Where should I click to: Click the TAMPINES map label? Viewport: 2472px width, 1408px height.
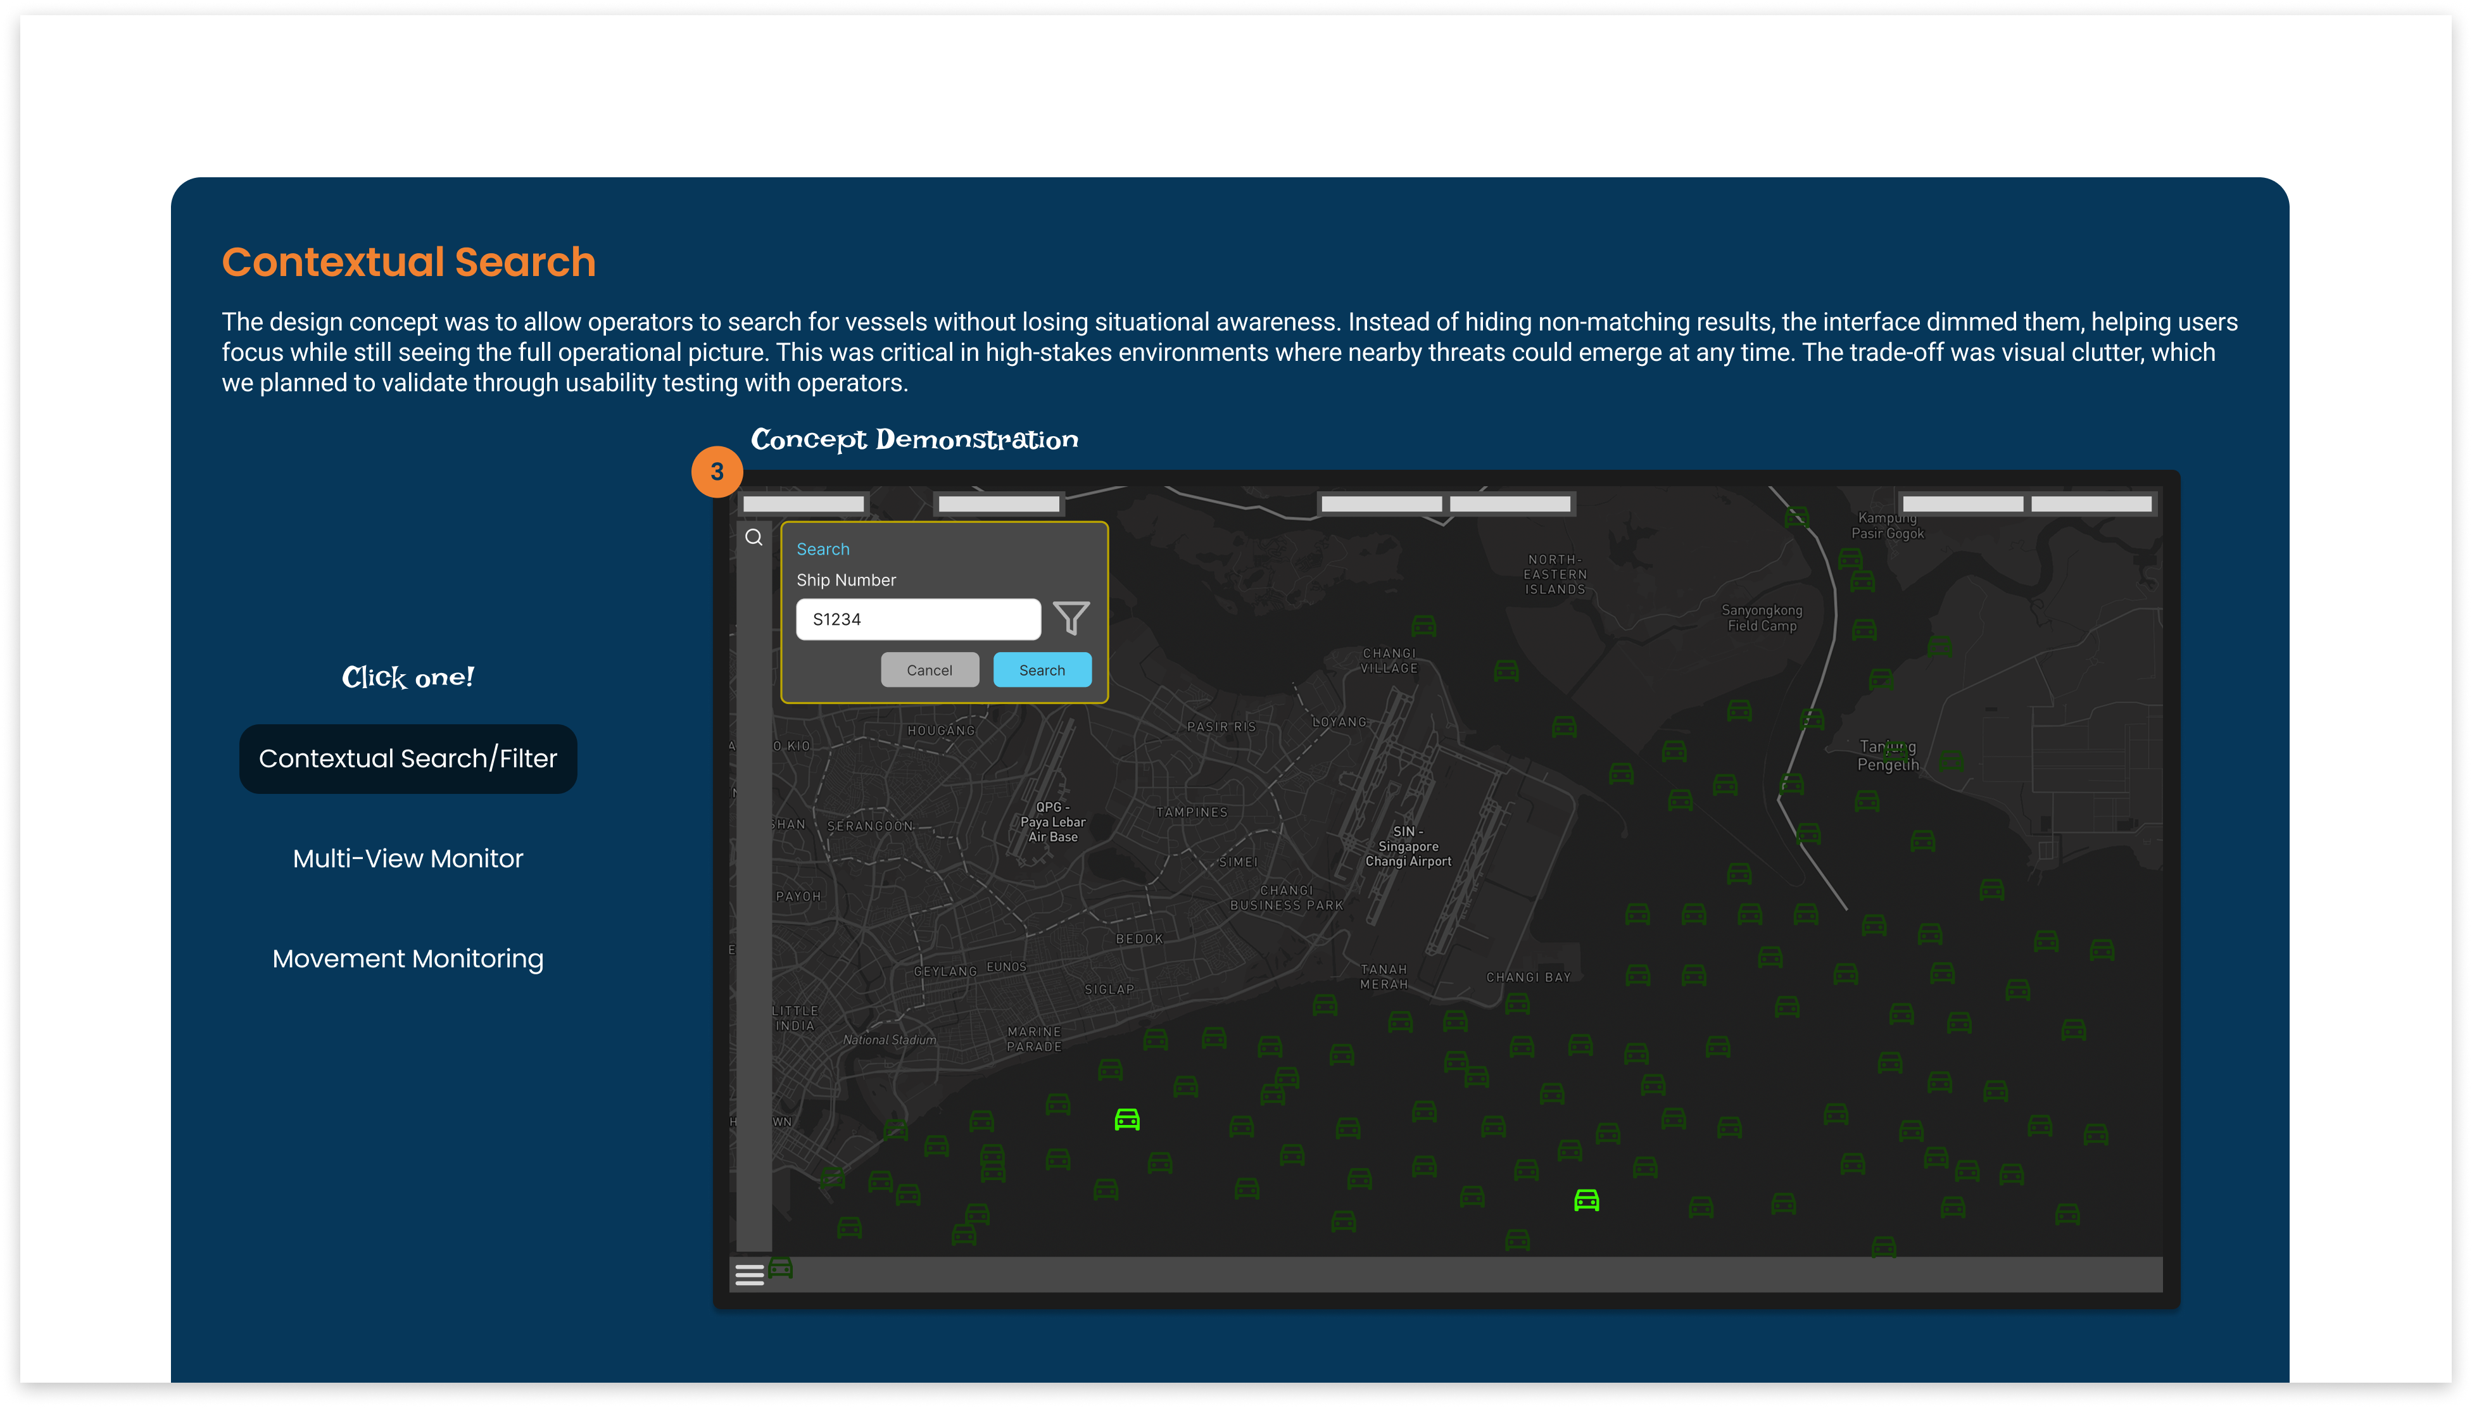tap(1192, 812)
